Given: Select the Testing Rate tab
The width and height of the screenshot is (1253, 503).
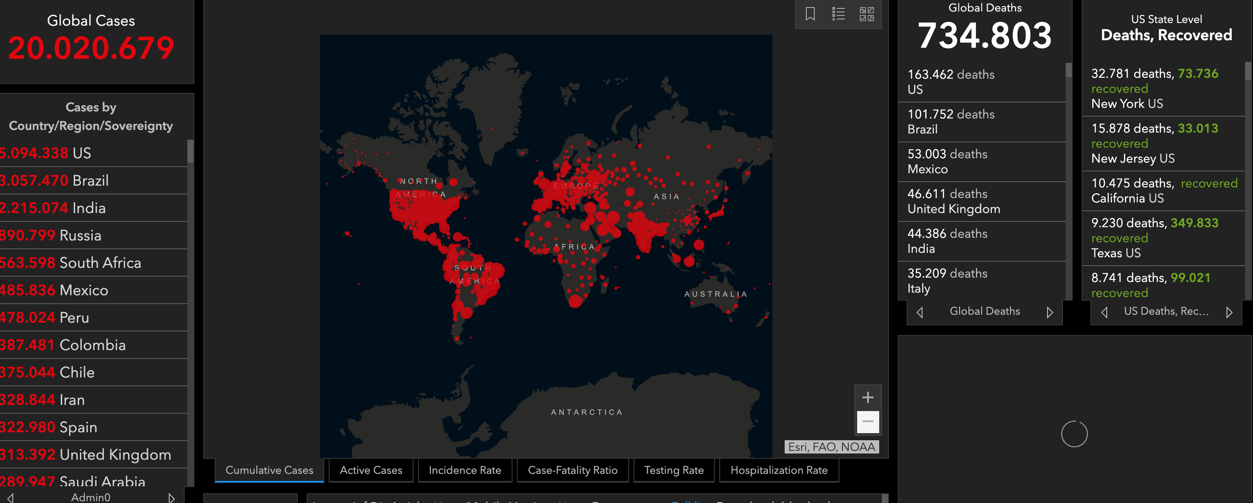Looking at the screenshot, I should pos(674,470).
